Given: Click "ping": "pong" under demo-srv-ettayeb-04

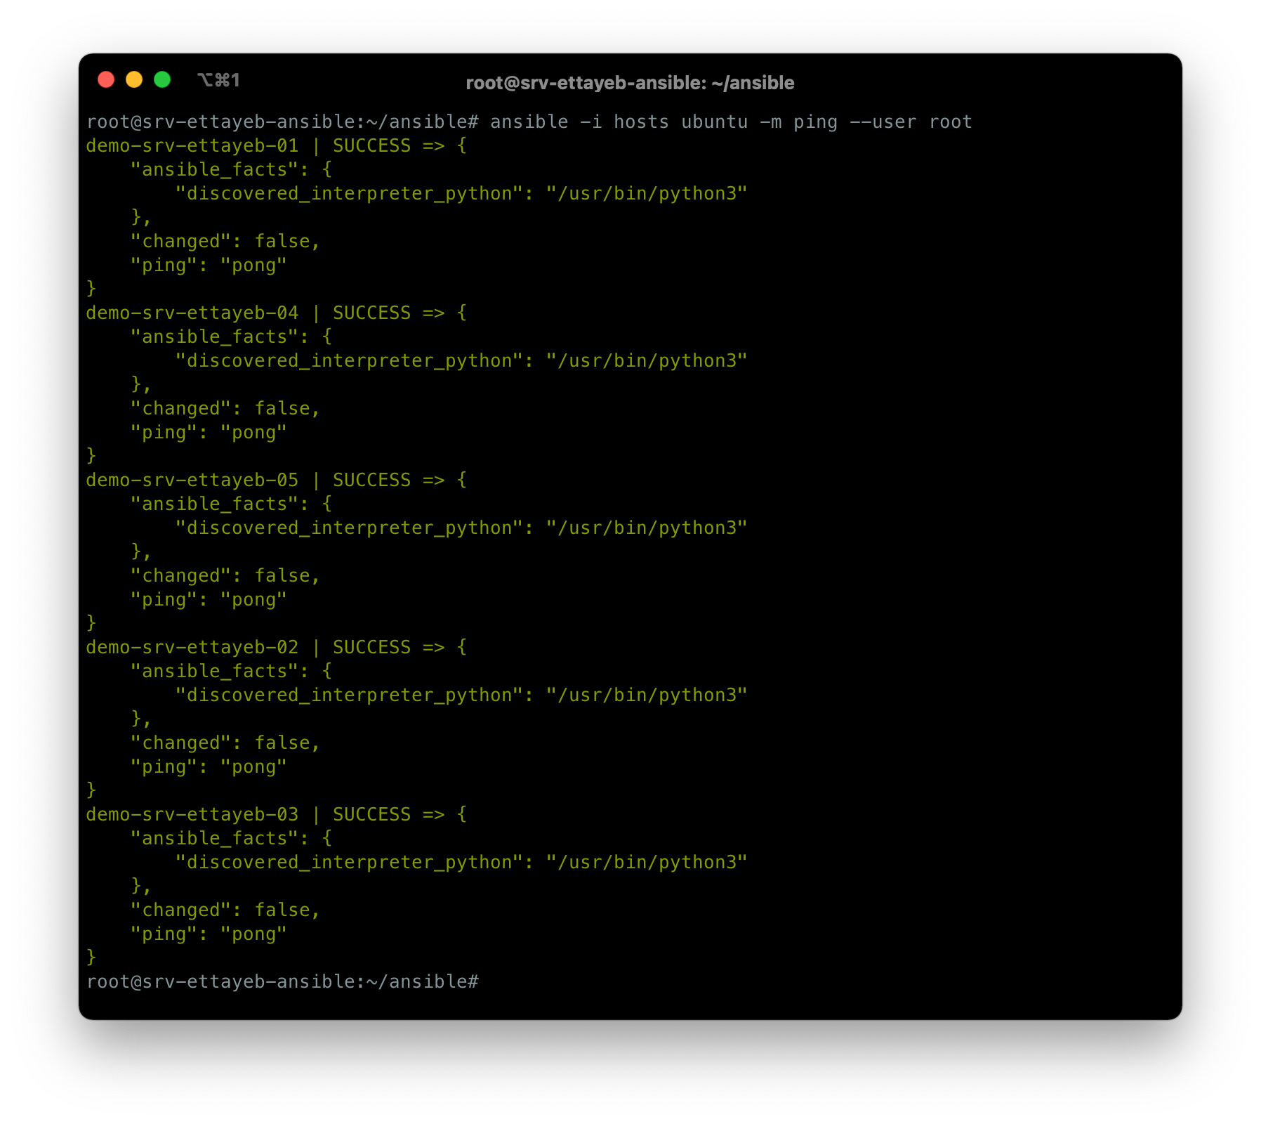Looking at the screenshot, I should 209,433.
